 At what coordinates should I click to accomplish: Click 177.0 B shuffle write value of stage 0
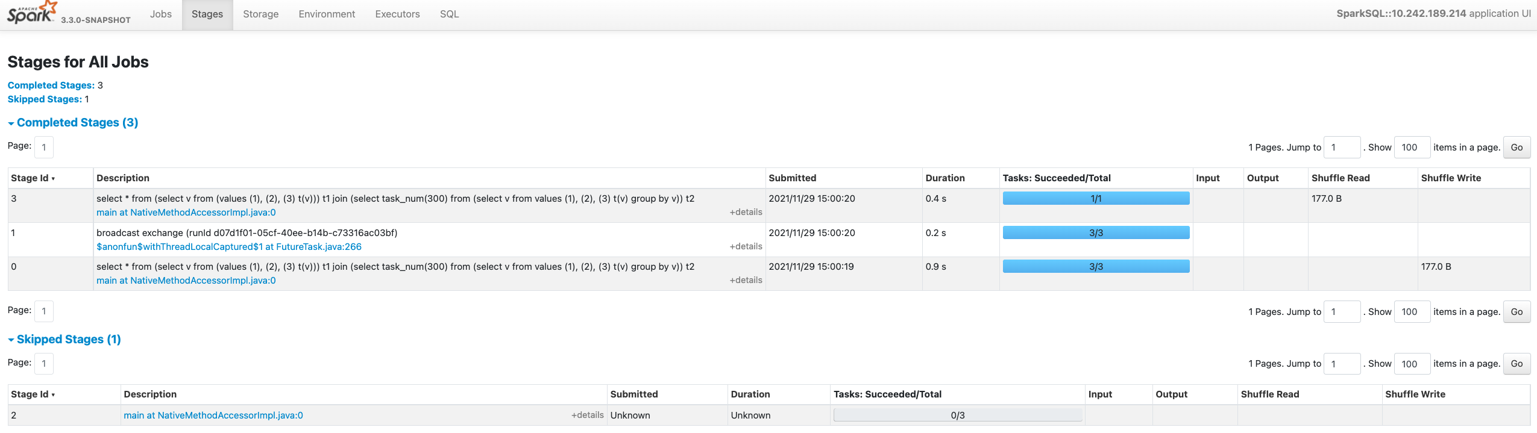1436,267
